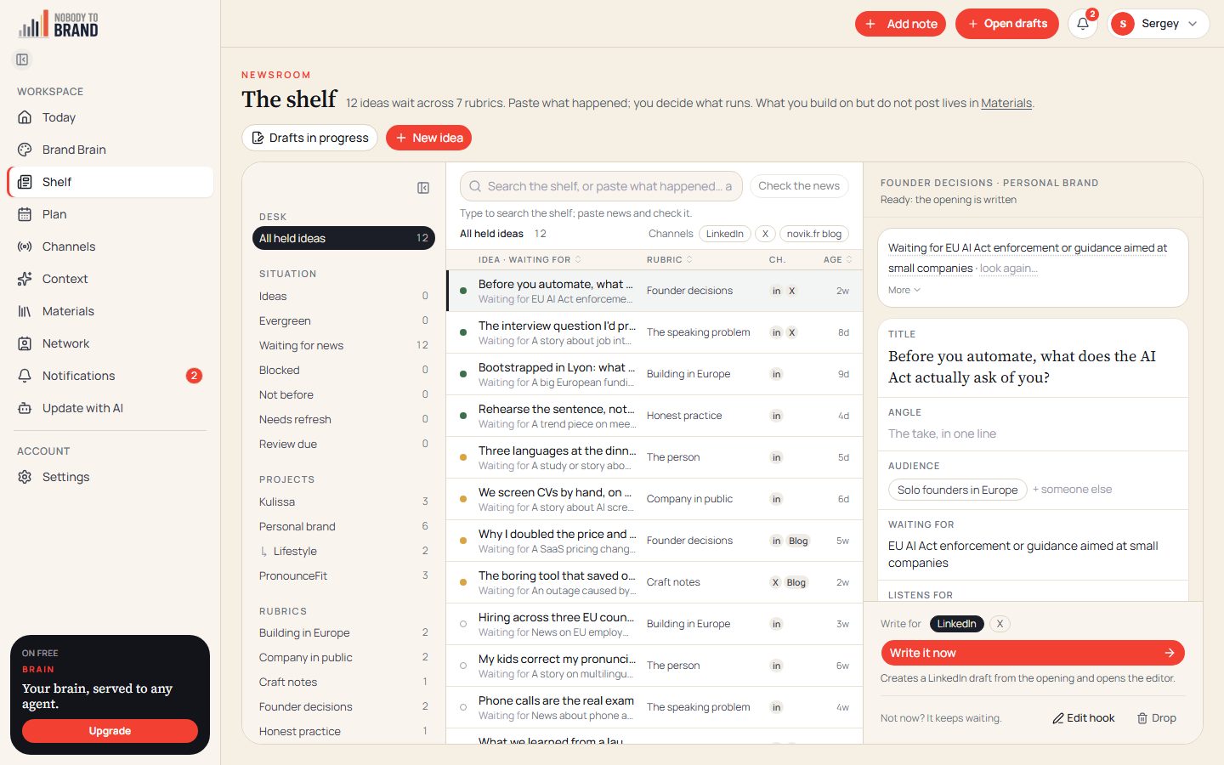Filter by Personal brand project
The width and height of the screenshot is (1224, 765).
click(343, 526)
